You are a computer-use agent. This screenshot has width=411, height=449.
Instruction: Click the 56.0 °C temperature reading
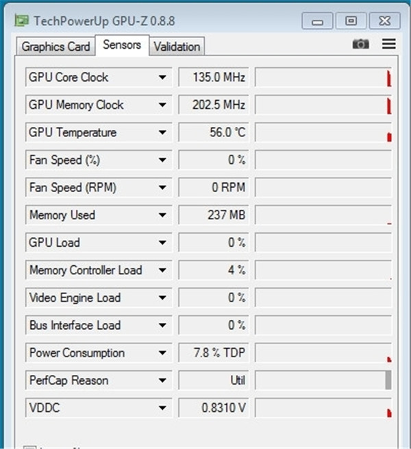[214, 132]
